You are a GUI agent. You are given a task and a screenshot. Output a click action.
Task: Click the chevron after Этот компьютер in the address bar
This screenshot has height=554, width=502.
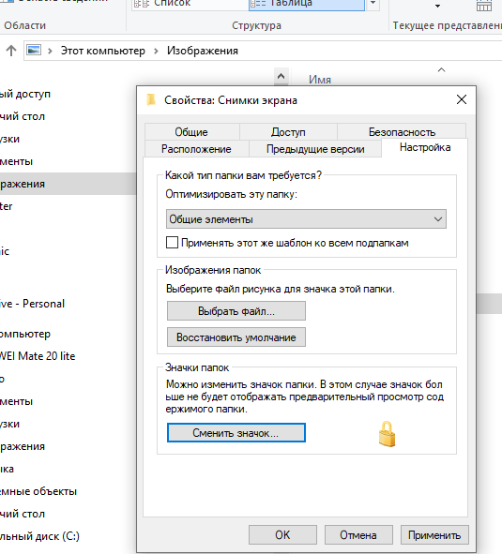click(x=156, y=51)
